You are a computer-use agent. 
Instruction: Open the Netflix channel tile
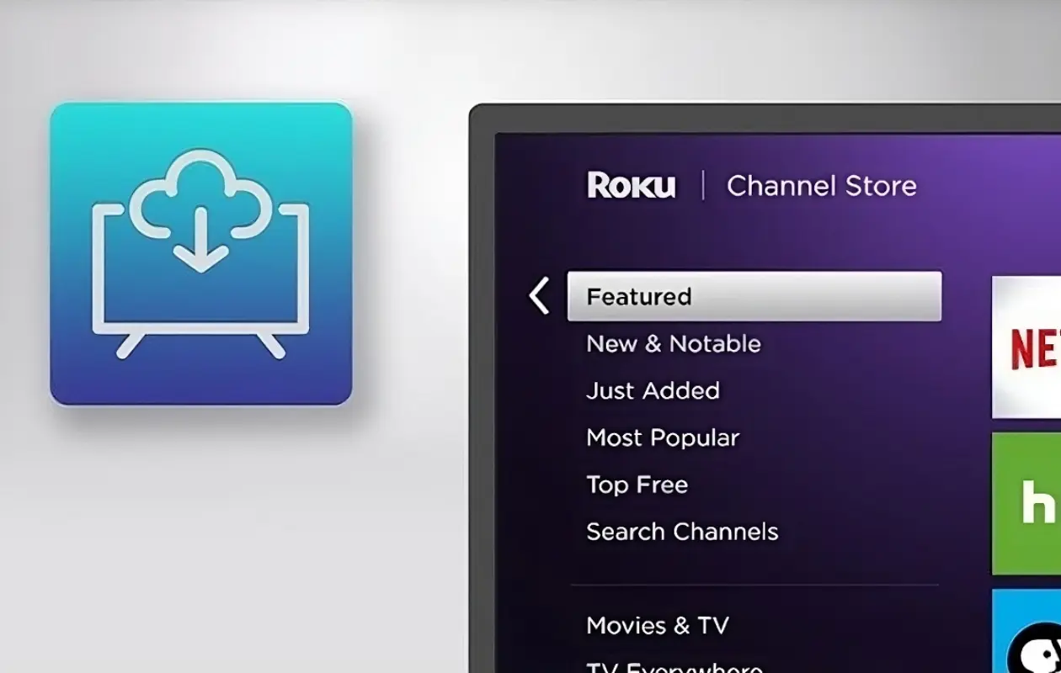[x=1026, y=347]
